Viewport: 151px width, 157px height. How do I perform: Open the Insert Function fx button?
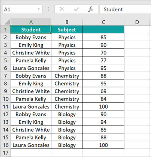[x=91, y=9]
